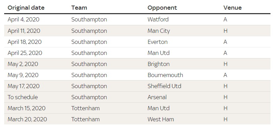
Task: Click the Watford opponent cell
Action: [158, 19]
